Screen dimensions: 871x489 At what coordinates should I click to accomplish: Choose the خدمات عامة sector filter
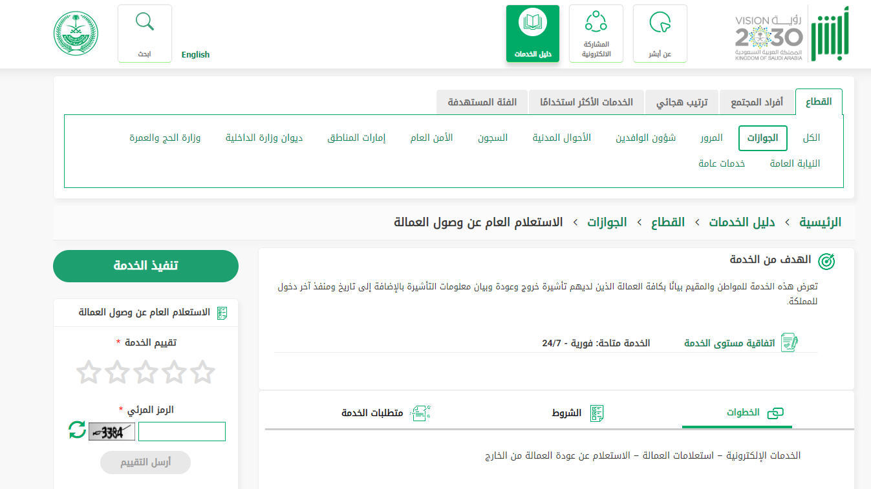pyautogui.click(x=722, y=163)
